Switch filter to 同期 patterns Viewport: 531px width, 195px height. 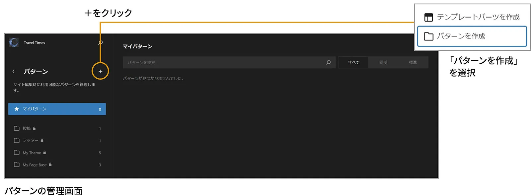[x=383, y=62]
